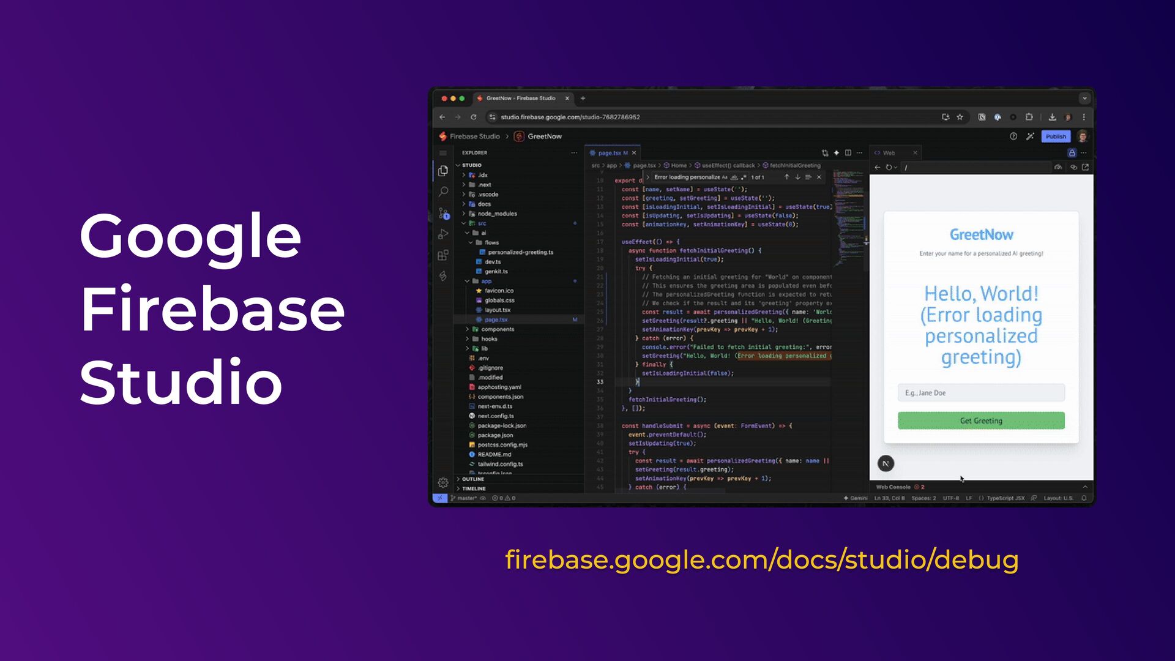Go back in the Web preview panel
This screenshot has height=661, width=1175.
878,167
